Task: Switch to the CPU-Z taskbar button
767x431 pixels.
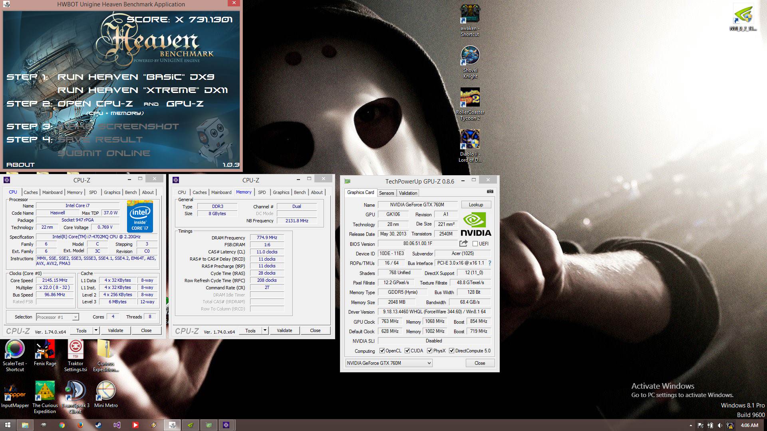Action: pos(227,425)
